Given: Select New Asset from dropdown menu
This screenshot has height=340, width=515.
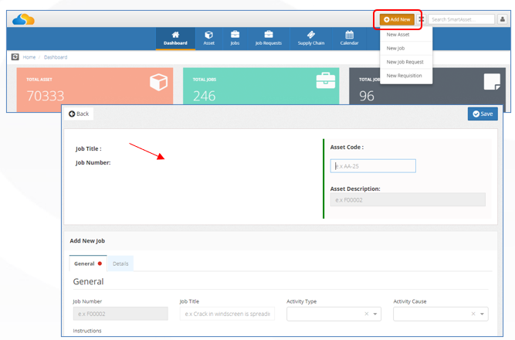Looking at the screenshot, I should point(406,35).
